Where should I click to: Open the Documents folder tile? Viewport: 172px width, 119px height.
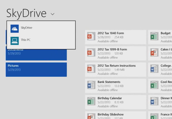(x=36, y=55)
